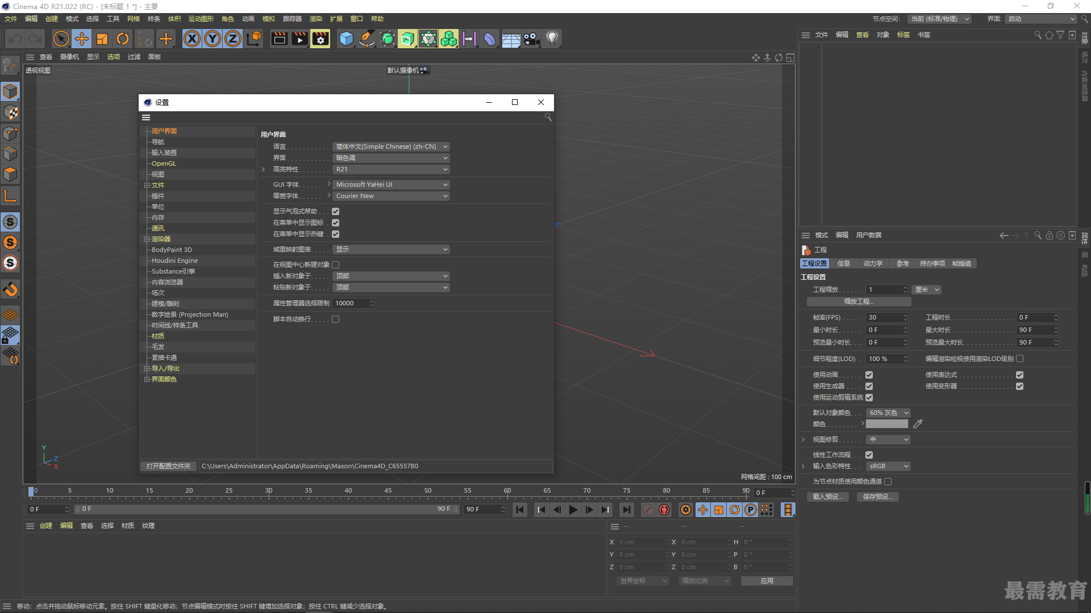Open the Courier New monospace font dropdown

pos(391,196)
